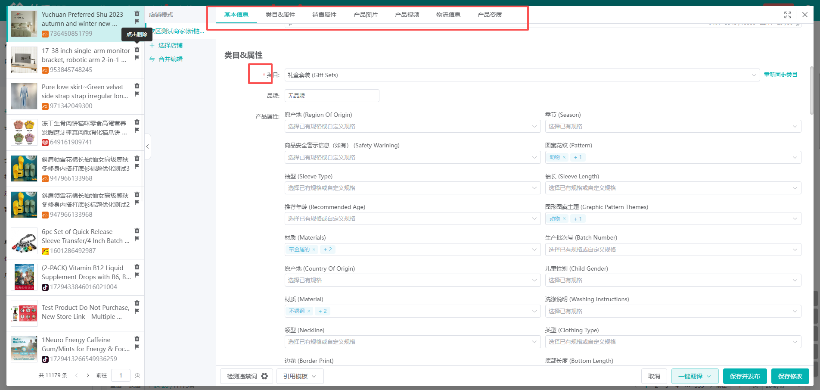The width and height of the screenshot is (820, 390).
Task: Switch to the 物流信息 tab
Action: (448, 15)
